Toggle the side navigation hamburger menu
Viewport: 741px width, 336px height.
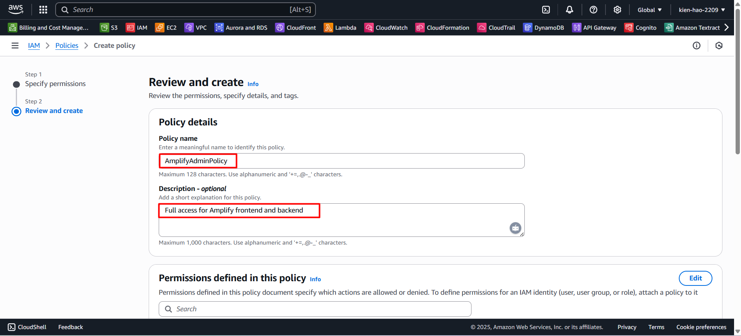pos(15,46)
